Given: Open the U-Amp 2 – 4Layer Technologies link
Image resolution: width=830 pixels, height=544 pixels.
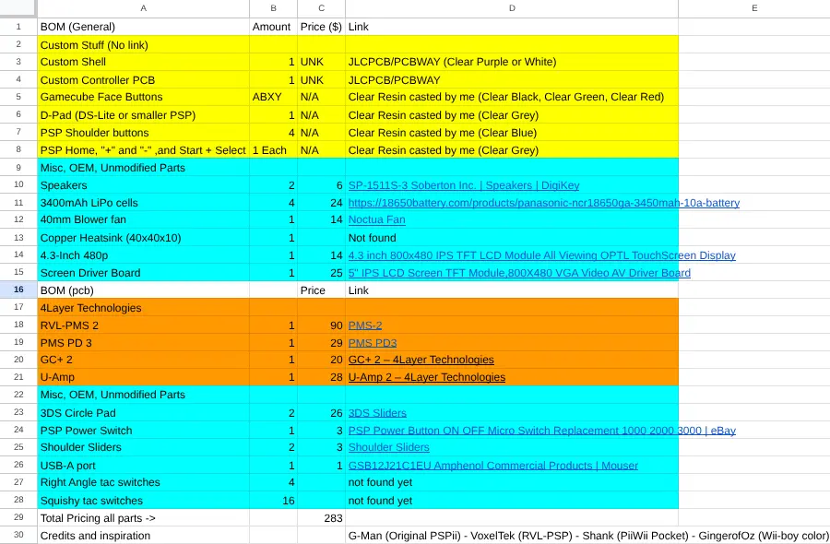Looking at the screenshot, I should click(x=427, y=377).
